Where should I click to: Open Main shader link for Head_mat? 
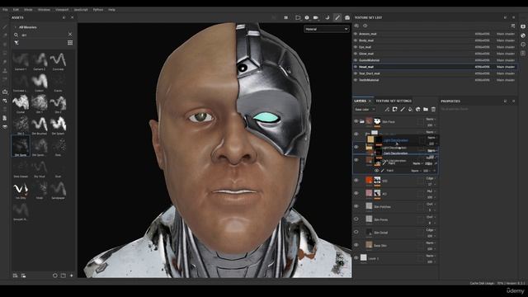tap(506, 67)
